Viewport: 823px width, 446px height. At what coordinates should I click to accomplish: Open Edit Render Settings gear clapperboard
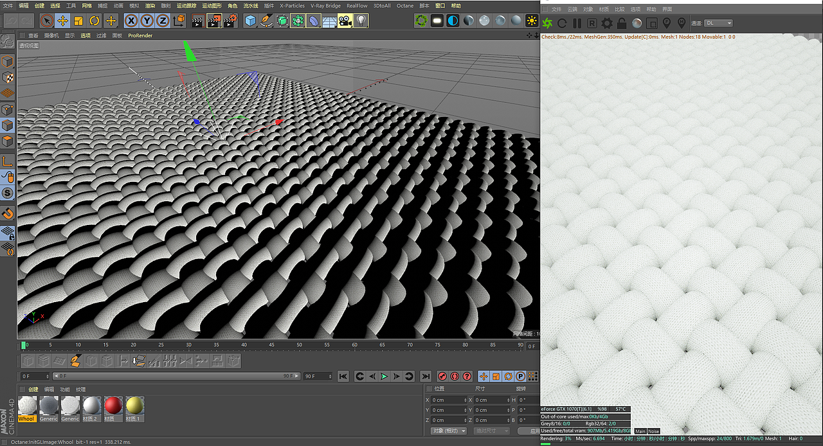click(229, 21)
